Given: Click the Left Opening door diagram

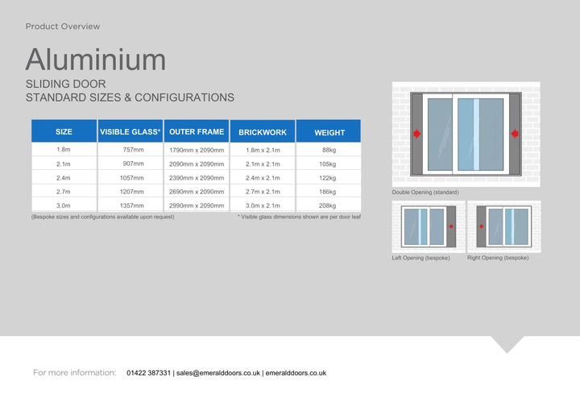Looking at the screenshot, I should tap(427, 226).
